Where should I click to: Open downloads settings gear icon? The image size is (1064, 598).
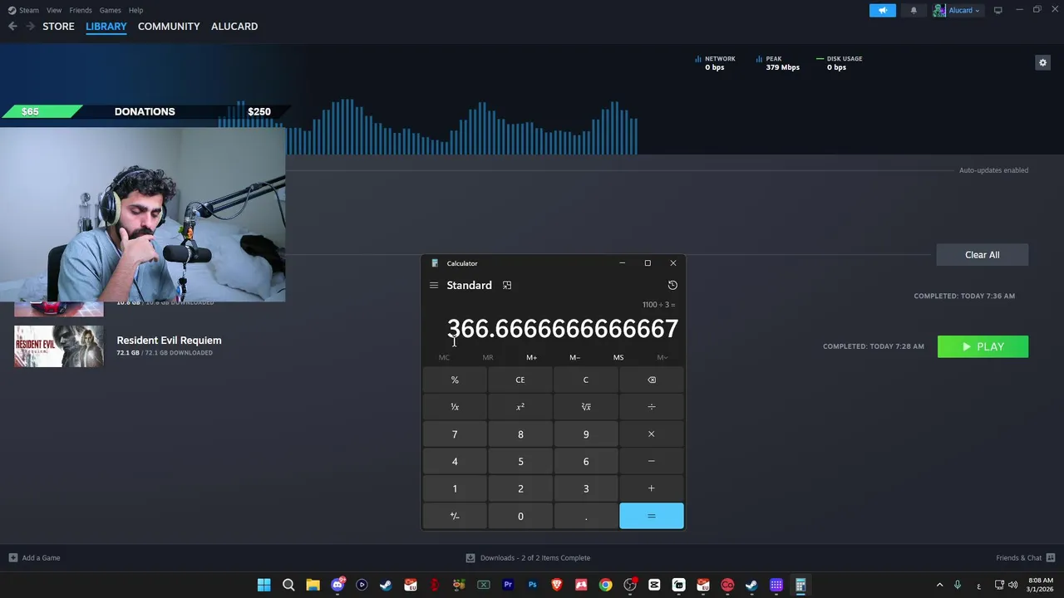(x=1042, y=62)
